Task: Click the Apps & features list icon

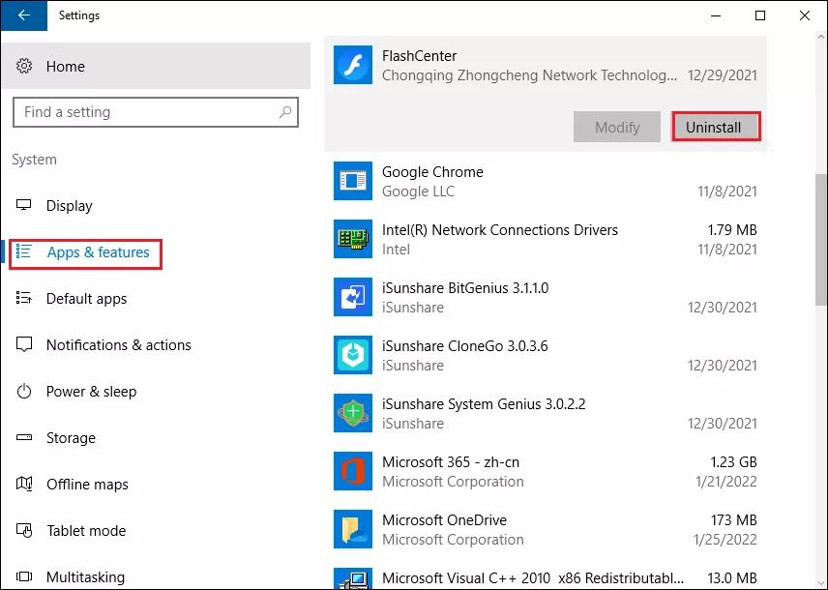Action: pos(24,251)
